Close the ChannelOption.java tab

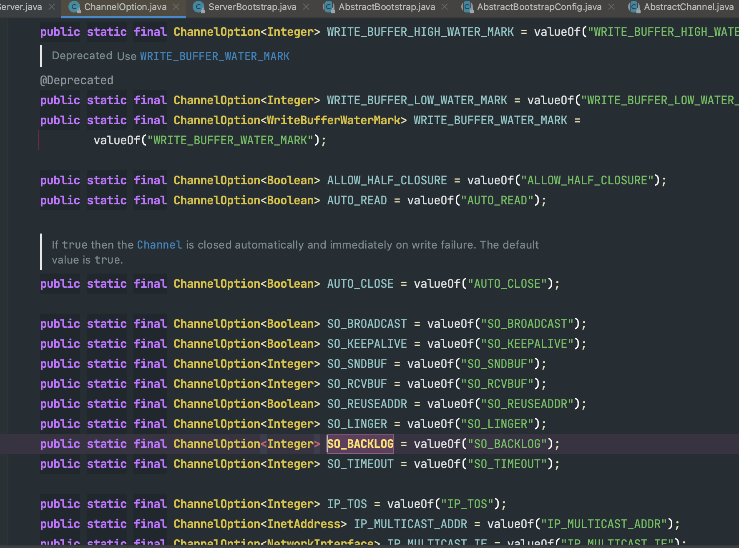(176, 7)
